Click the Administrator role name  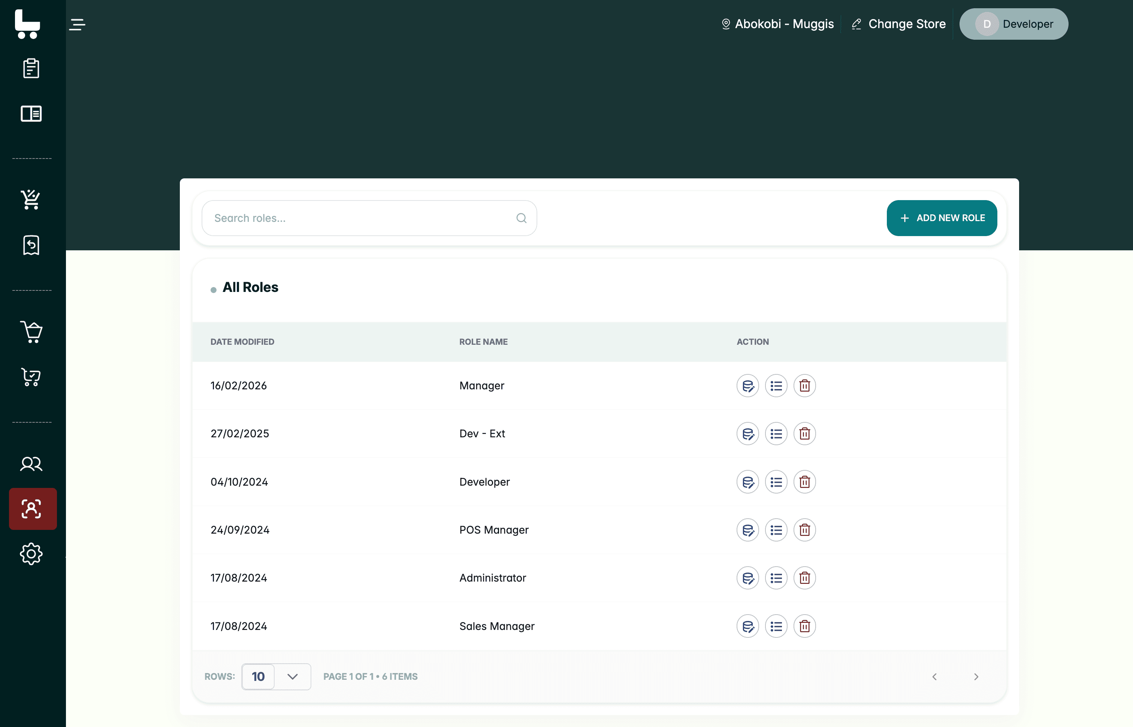tap(493, 578)
